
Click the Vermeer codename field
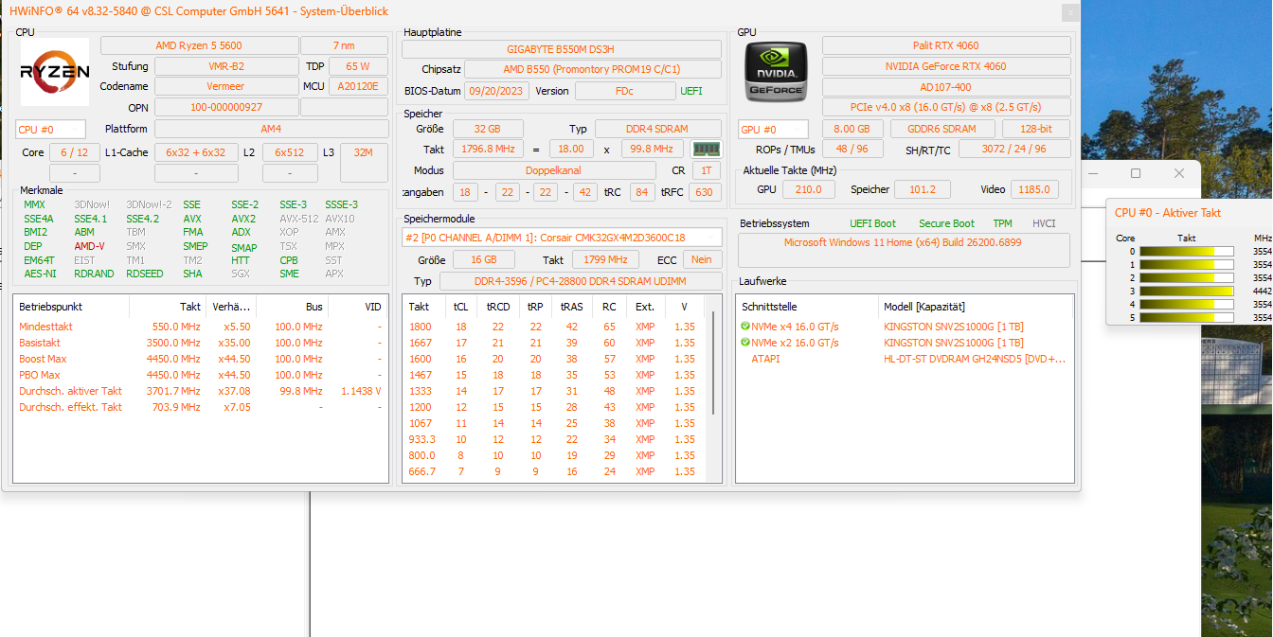(225, 86)
